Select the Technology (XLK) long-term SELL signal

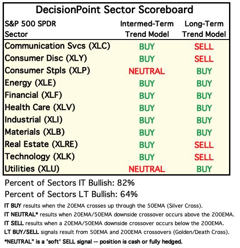tap(204, 157)
